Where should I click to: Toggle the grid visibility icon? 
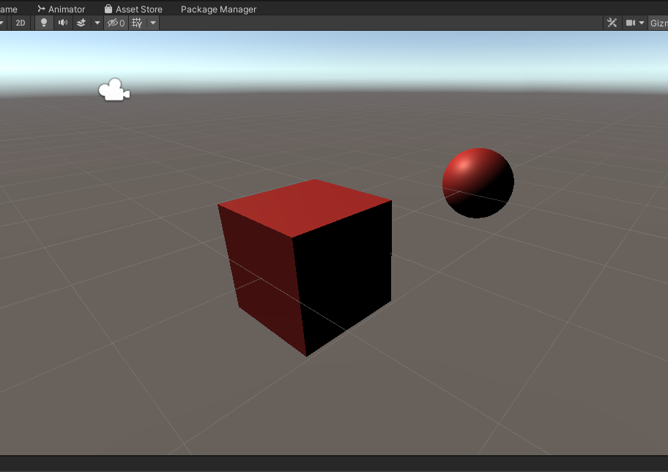point(136,23)
